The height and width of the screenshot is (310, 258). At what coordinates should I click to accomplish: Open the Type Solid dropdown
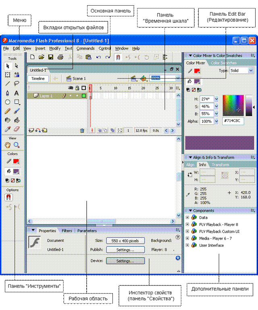coord(251,70)
